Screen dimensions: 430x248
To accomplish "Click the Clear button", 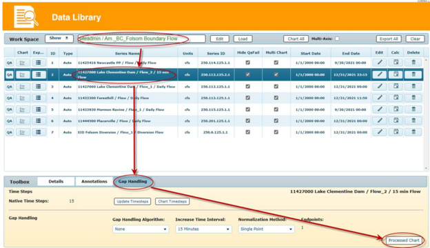I will (416, 39).
